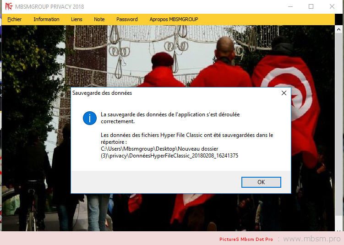Open the Apropos MBSMGROUP menu
This screenshot has width=344, height=245.
pos(174,19)
